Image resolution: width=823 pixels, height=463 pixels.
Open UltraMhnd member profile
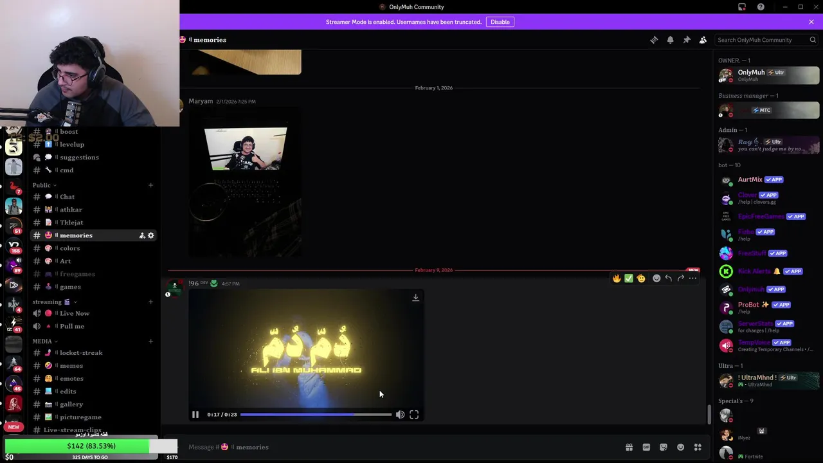(769, 381)
